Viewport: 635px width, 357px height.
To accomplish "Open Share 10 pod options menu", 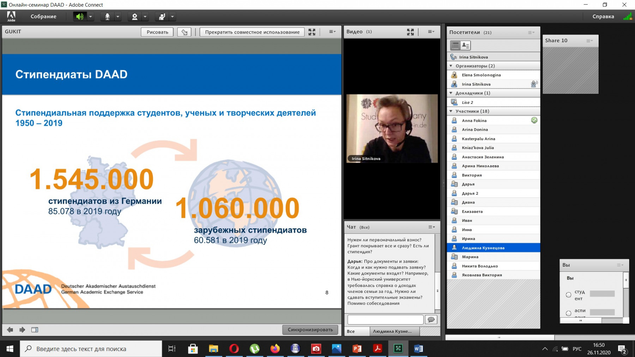I will pyautogui.click(x=589, y=41).
